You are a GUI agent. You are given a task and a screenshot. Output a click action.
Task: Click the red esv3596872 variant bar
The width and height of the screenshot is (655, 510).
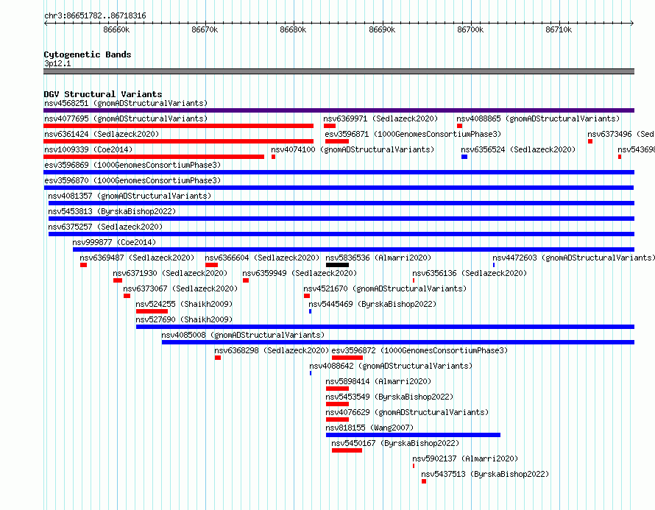point(347,358)
